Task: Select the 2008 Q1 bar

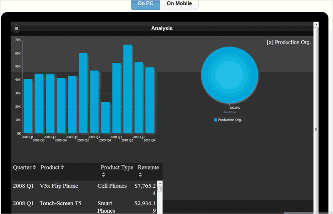Action: coord(28,106)
